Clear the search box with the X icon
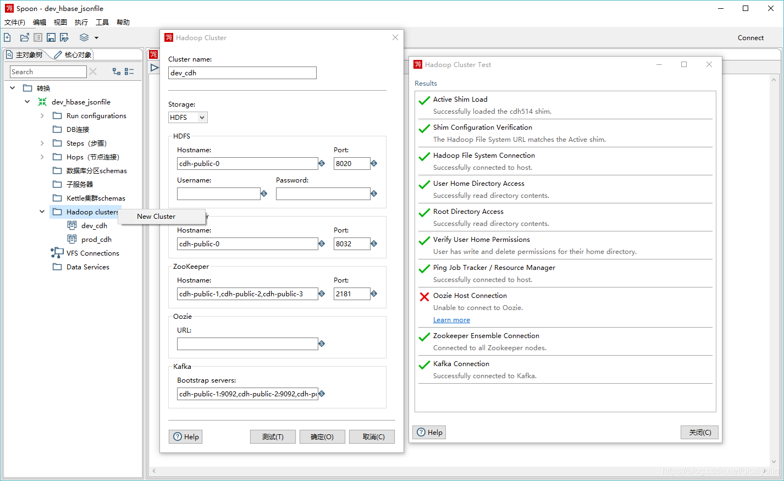Viewport: 784px width, 481px height. [x=93, y=71]
